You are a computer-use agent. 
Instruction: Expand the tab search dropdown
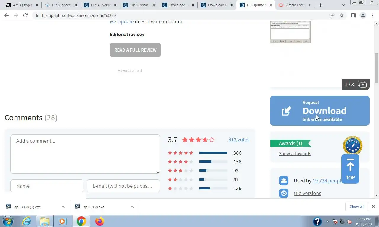(343, 5)
